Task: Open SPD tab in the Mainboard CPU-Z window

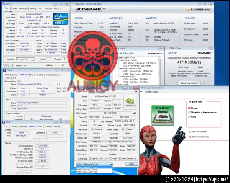Action: (41, 75)
